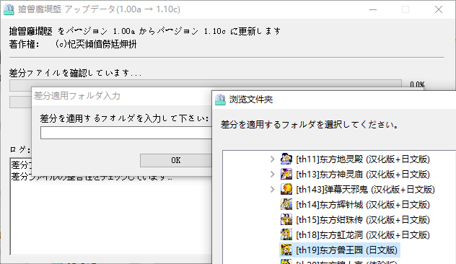Select [th15]东方绀珠传 (汉化版+日文版) folder
This screenshot has width=456, height=264.
point(363,220)
